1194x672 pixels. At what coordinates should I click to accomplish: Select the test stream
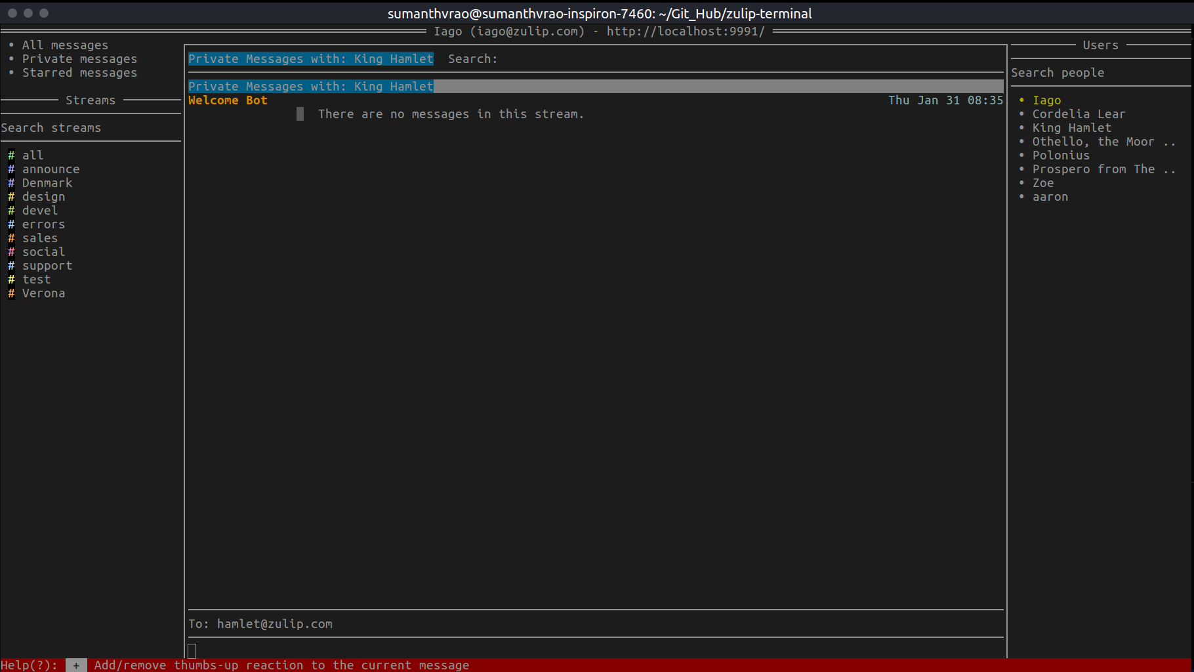(36, 280)
